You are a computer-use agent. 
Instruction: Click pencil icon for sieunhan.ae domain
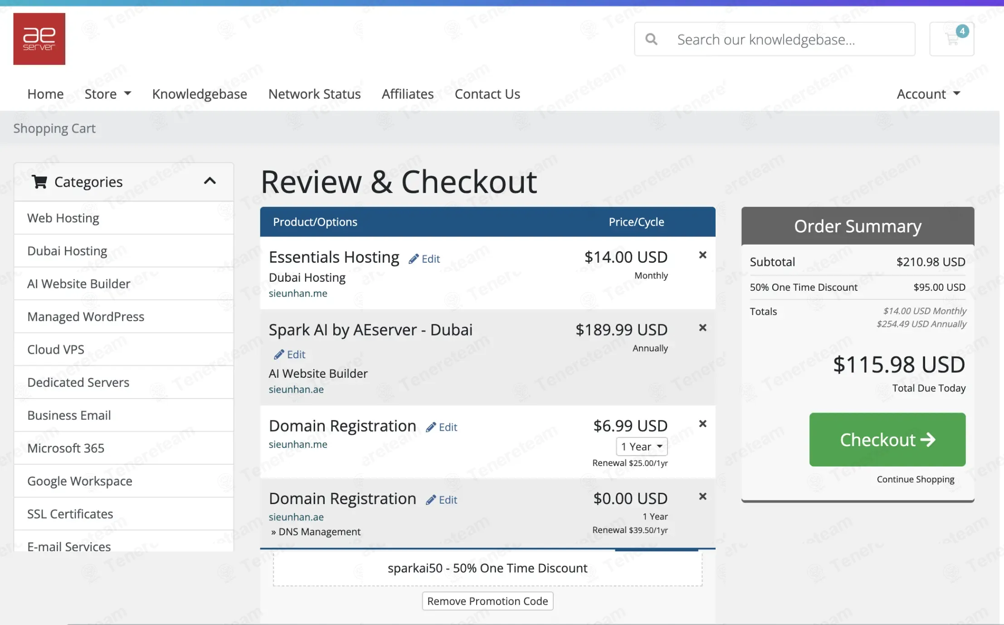point(431,500)
